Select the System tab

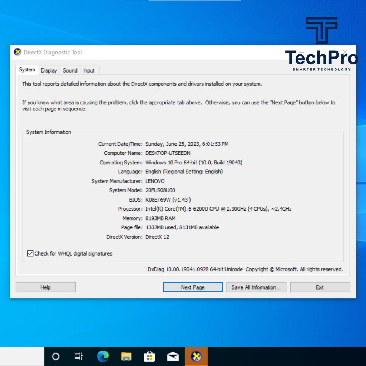27,70
